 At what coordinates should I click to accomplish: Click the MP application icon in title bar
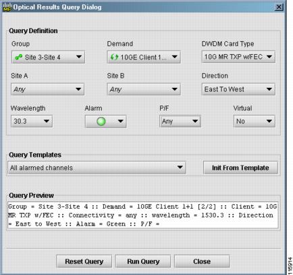[x=7, y=7]
